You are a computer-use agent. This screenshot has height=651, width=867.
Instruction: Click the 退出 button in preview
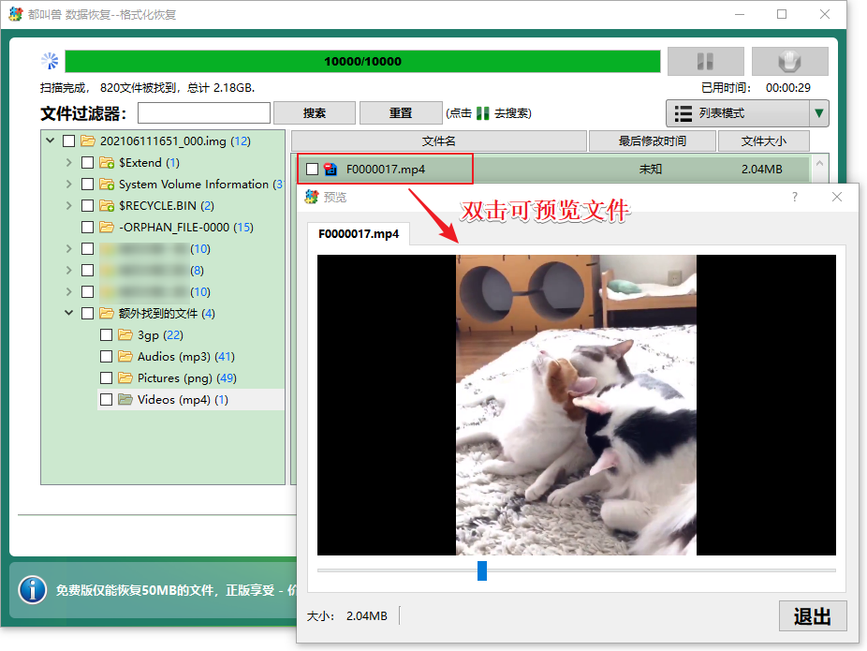[x=813, y=615]
